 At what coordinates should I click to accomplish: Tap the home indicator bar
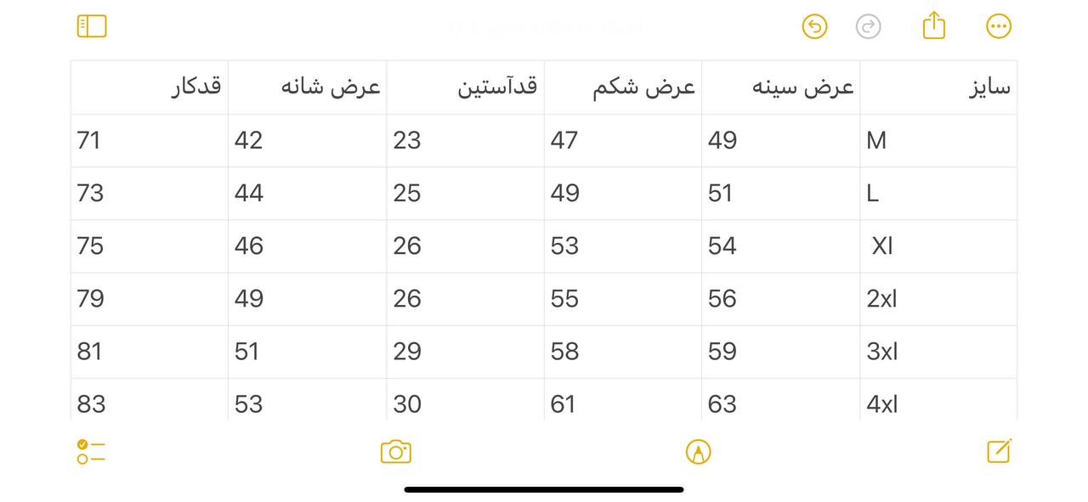[544, 489]
